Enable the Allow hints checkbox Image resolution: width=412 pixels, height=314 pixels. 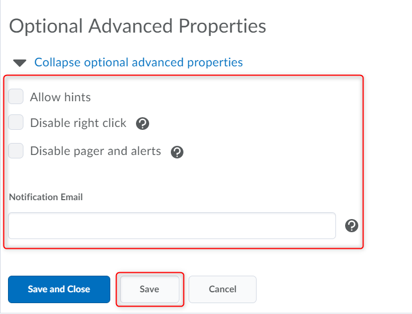click(16, 97)
